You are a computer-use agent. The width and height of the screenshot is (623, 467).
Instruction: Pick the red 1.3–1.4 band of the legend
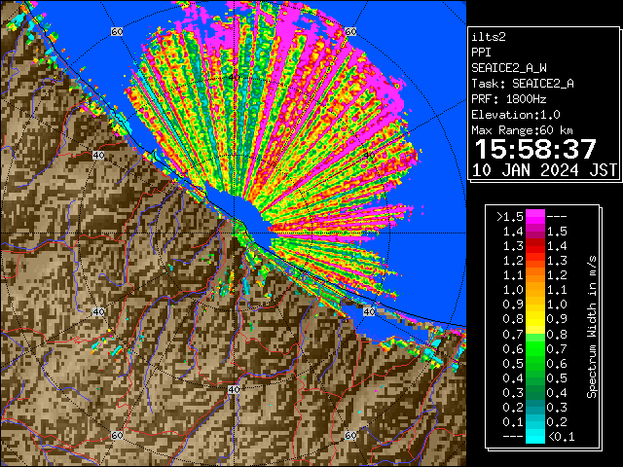pyautogui.click(x=534, y=246)
